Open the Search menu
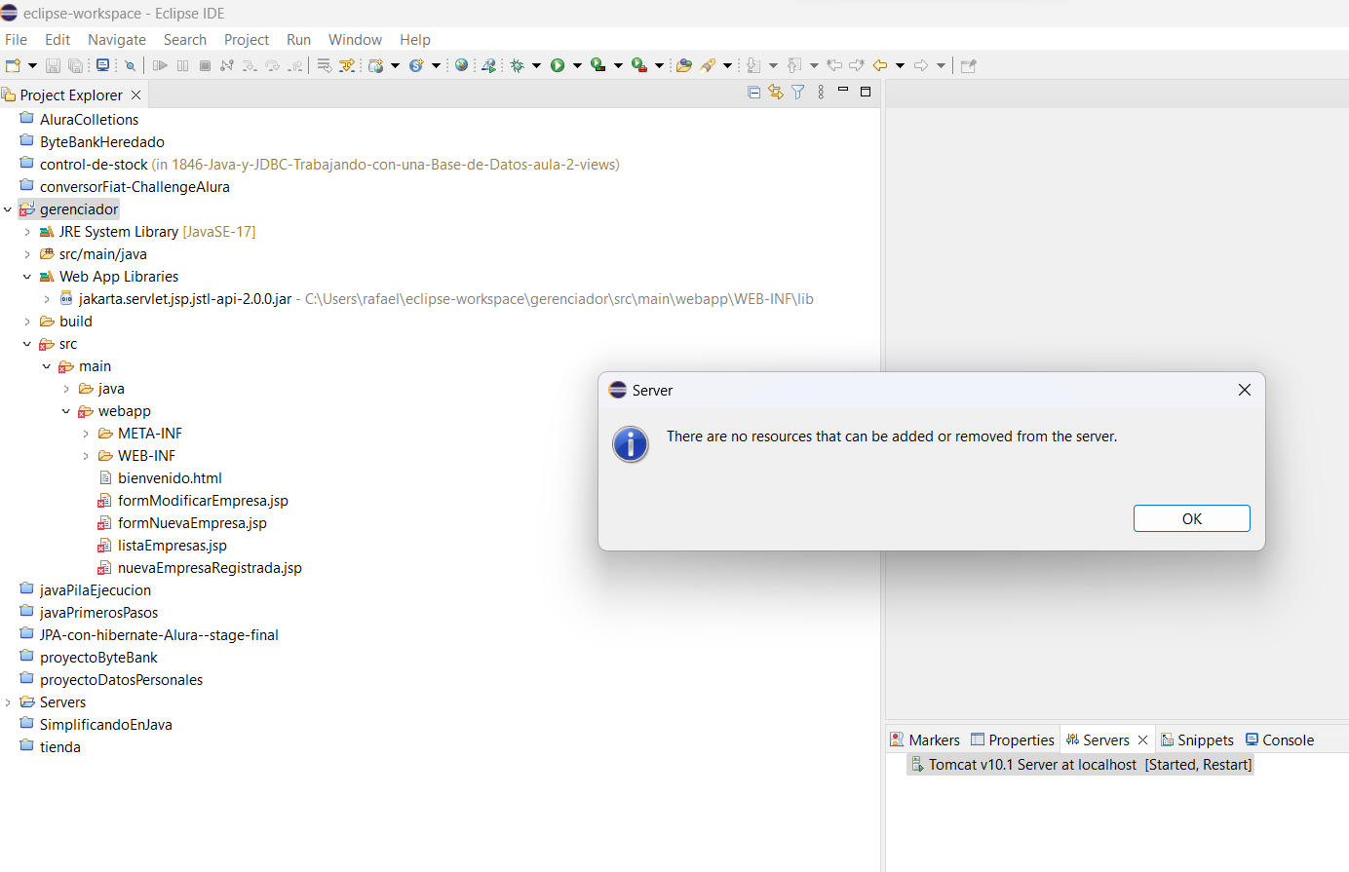The width and height of the screenshot is (1349, 872). [x=185, y=39]
